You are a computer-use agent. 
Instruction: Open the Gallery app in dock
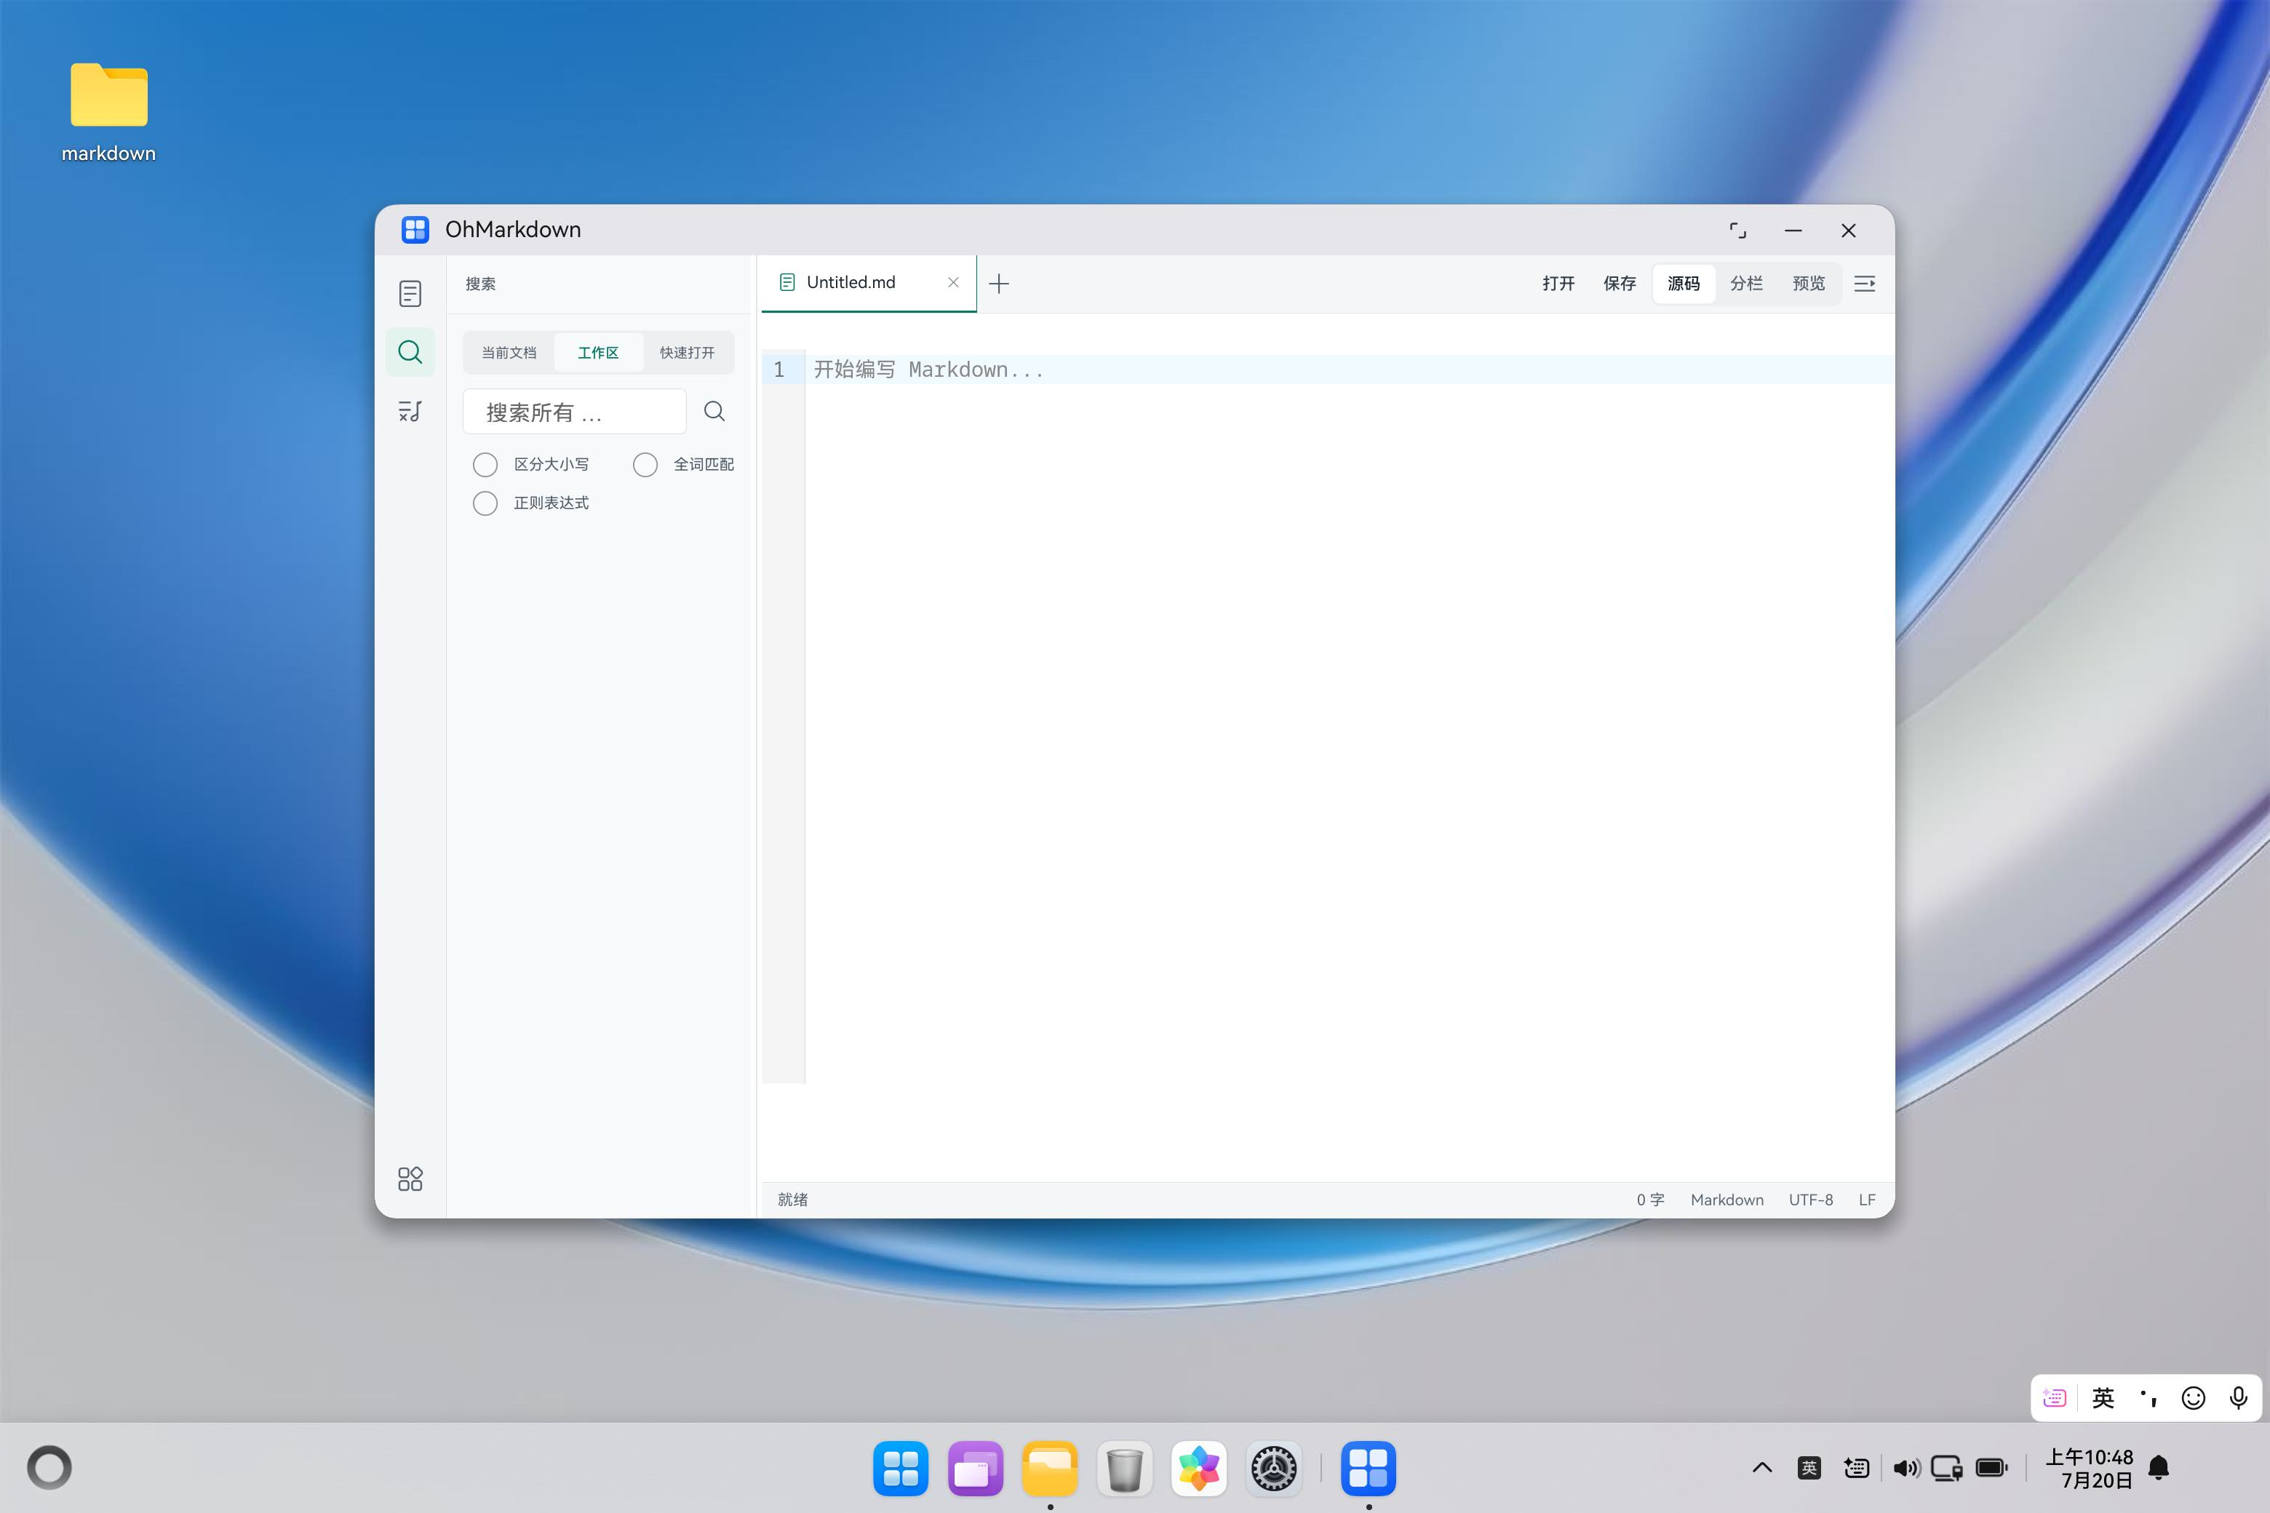(x=1199, y=1468)
